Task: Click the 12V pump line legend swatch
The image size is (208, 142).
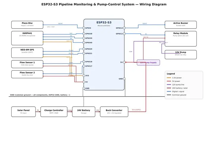Action: pyautogui.click(x=169, y=85)
